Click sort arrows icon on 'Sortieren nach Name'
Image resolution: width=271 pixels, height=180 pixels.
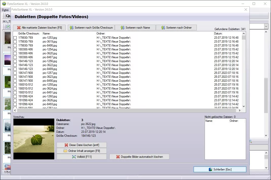point(123,28)
